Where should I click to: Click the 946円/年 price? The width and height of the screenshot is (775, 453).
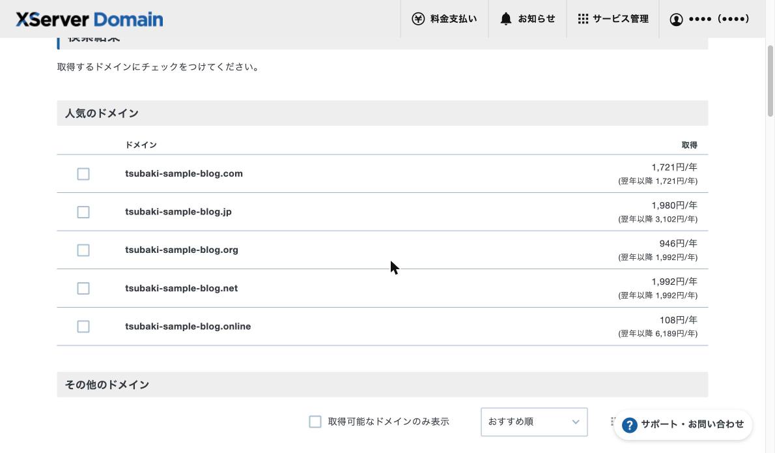(678, 243)
